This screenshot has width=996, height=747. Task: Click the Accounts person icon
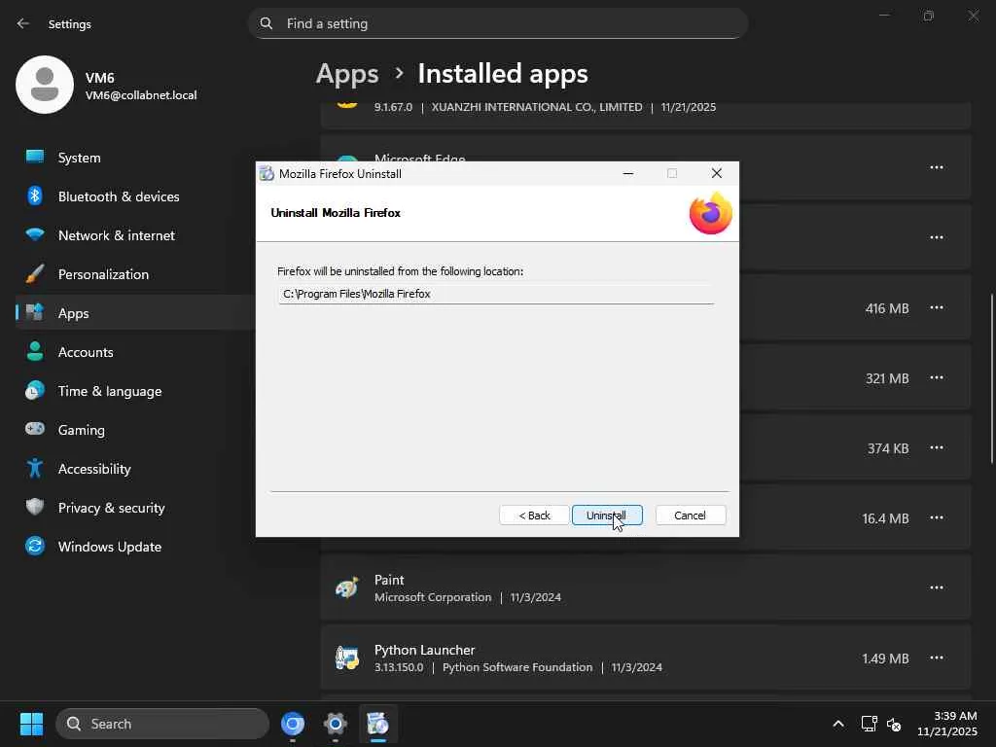(35, 352)
